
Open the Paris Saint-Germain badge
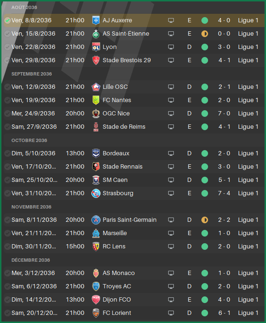coord(96,220)
